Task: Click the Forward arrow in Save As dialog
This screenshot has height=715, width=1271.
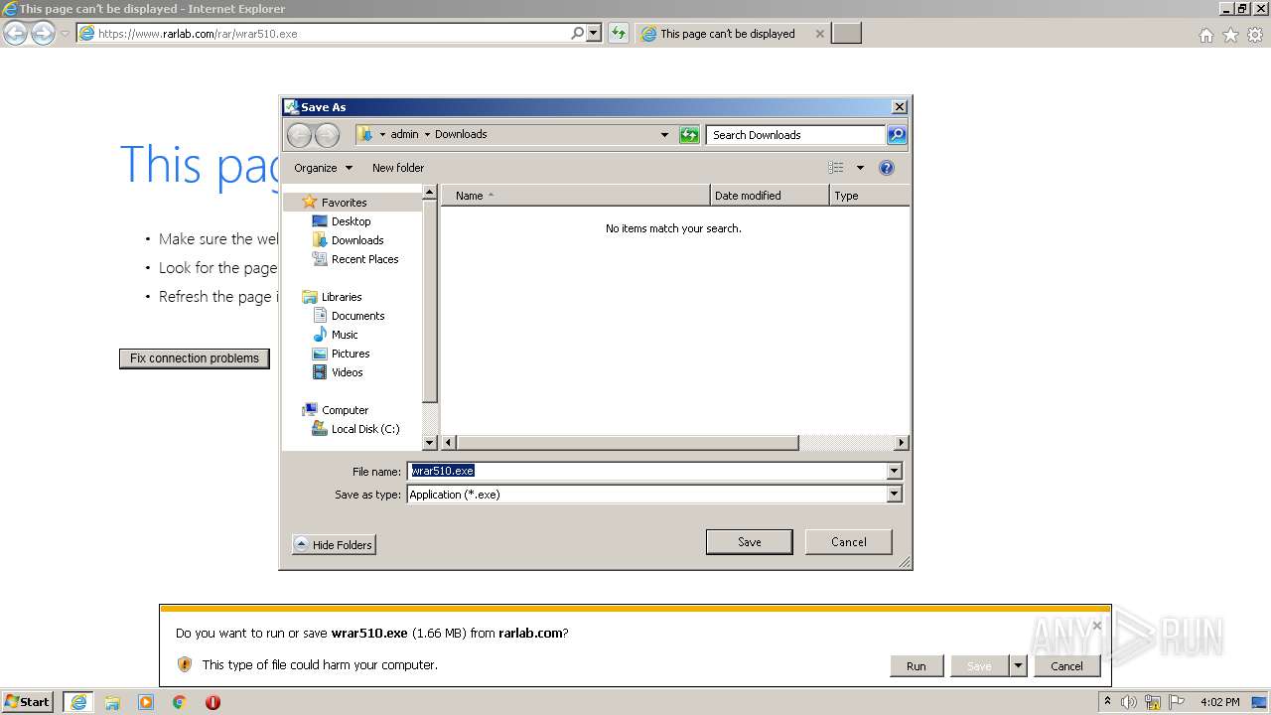Action: tap(327, 135)
